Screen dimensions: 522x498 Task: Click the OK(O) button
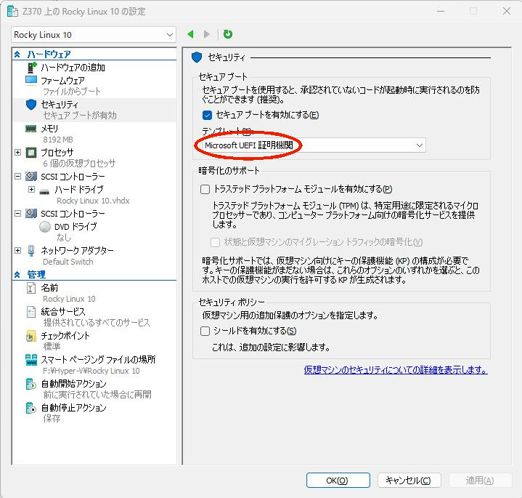click(x=338, y=481)
